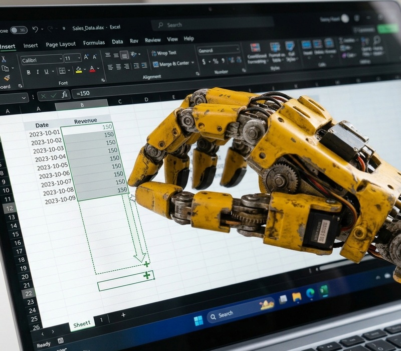
Task: Expand the fill color palette arrow
Action: click(x=85, y=69)
